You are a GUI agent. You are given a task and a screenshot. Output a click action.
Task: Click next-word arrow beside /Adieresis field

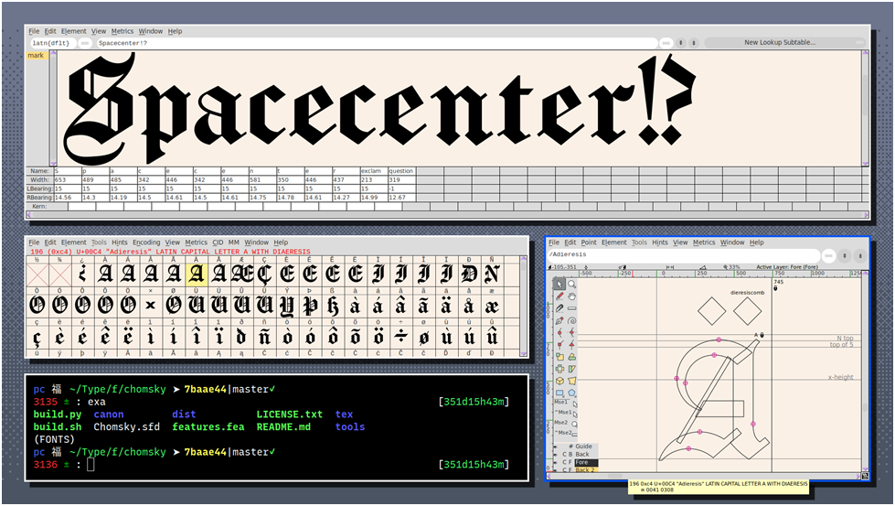point(859,255)
